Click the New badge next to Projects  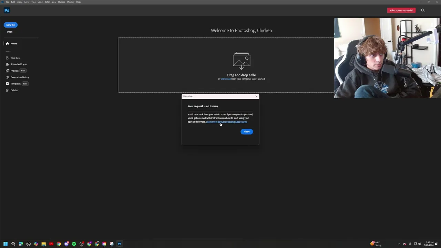click(23, 71)
